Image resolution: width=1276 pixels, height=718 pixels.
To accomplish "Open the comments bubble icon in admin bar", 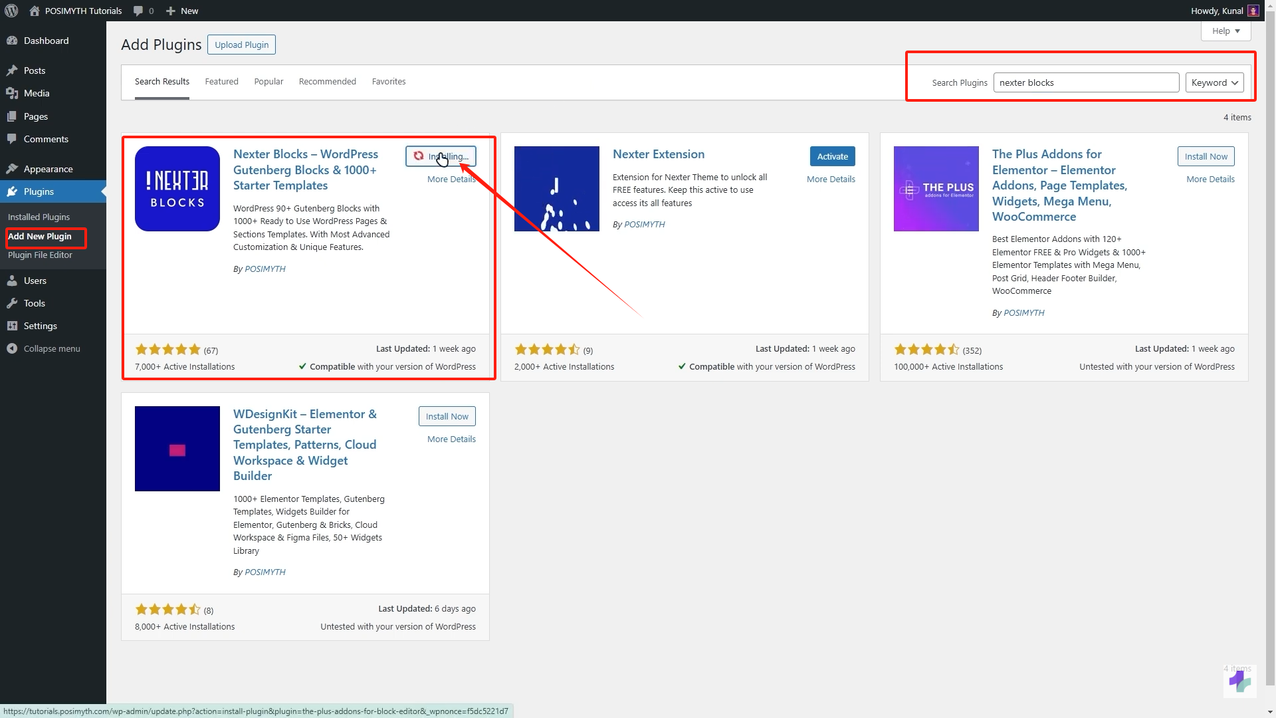I will 138,11.
